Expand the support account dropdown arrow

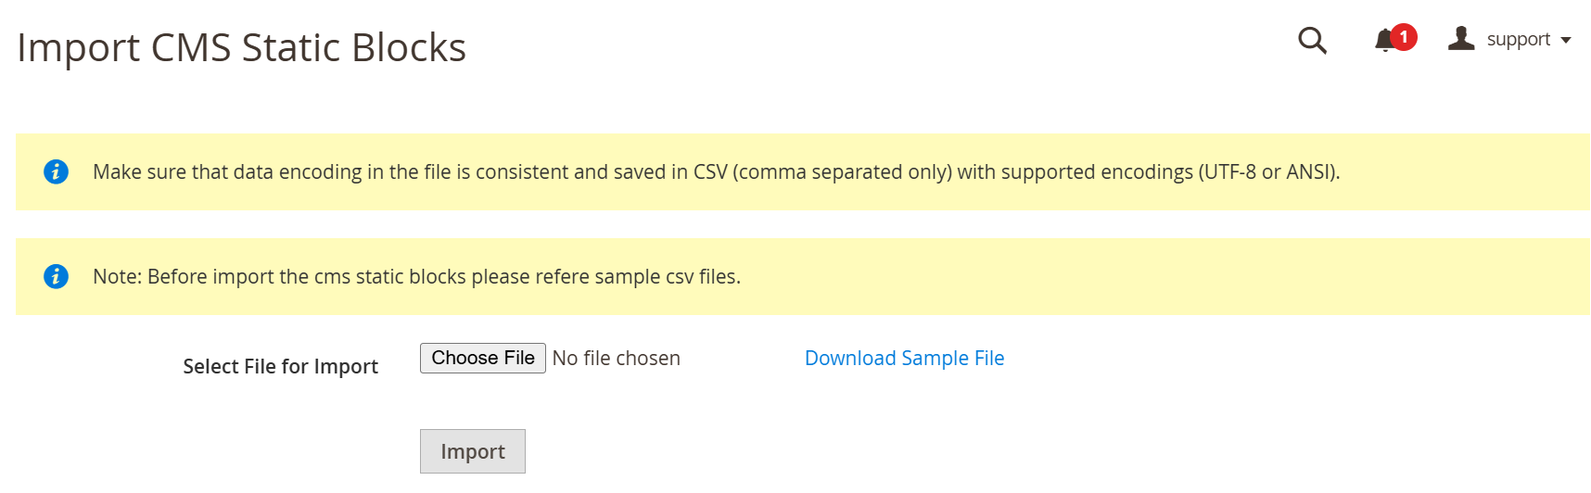click(x=1566, y=40)
